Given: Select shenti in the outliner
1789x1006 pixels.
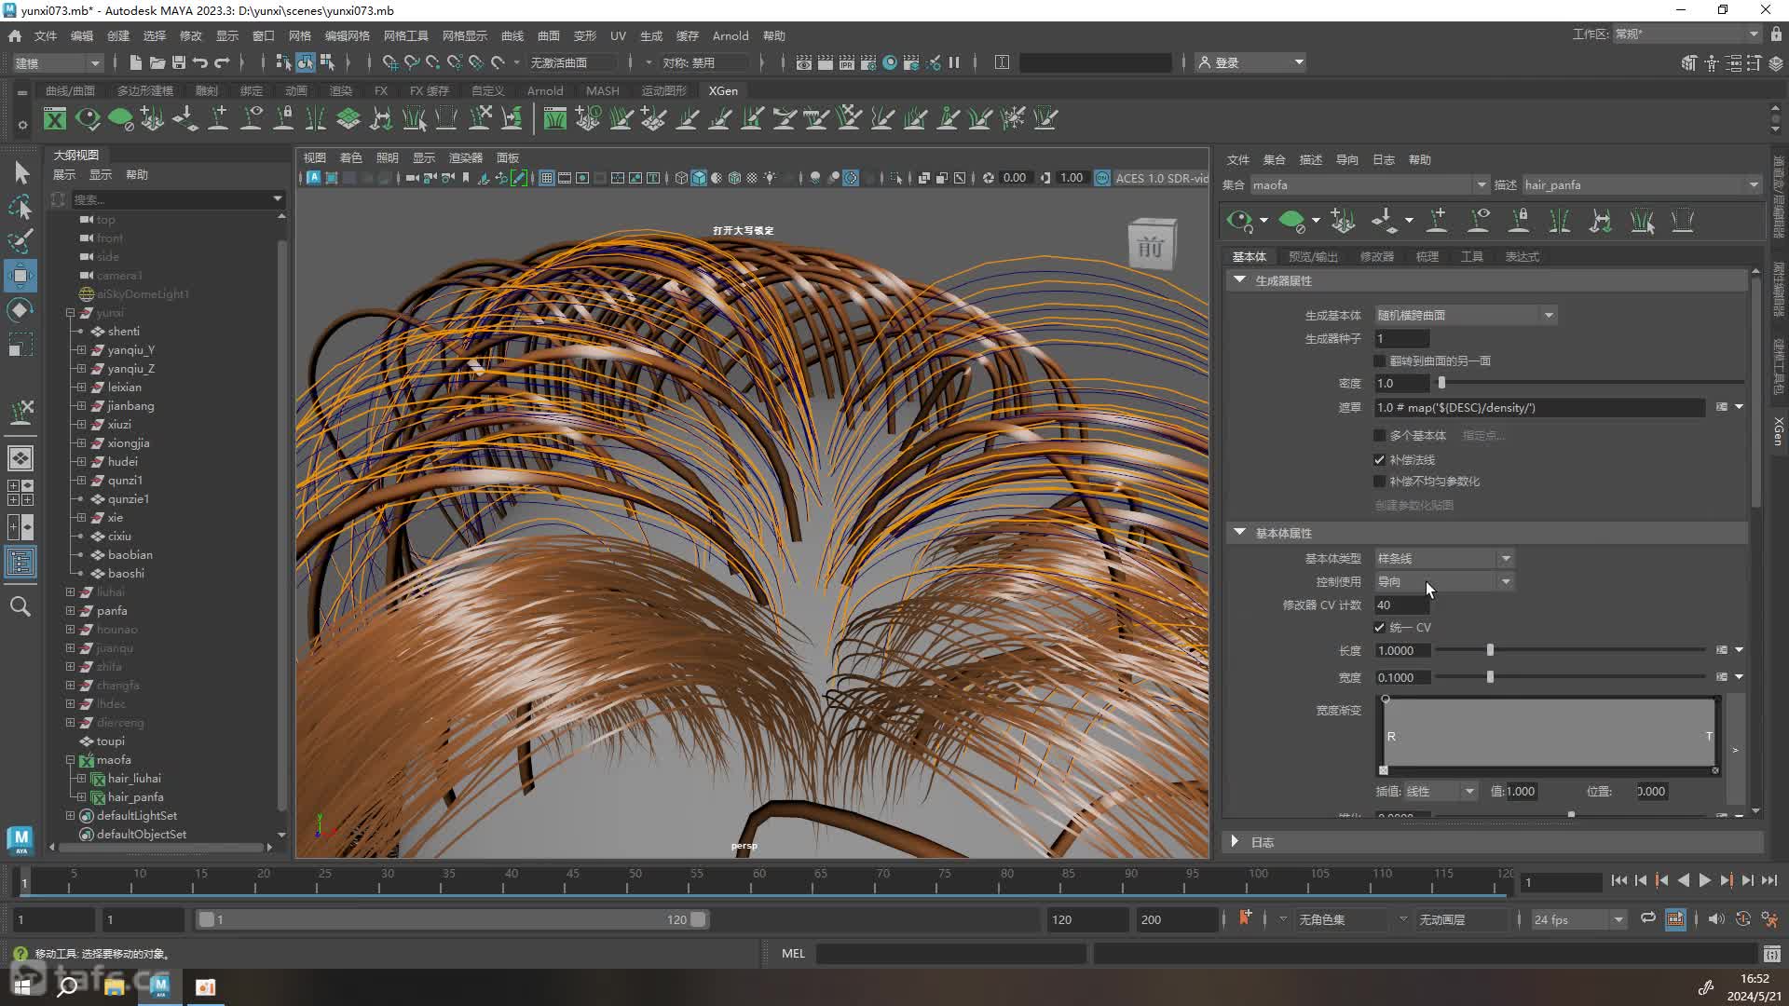Looking at the screenshot, I should tap(124, 331).
